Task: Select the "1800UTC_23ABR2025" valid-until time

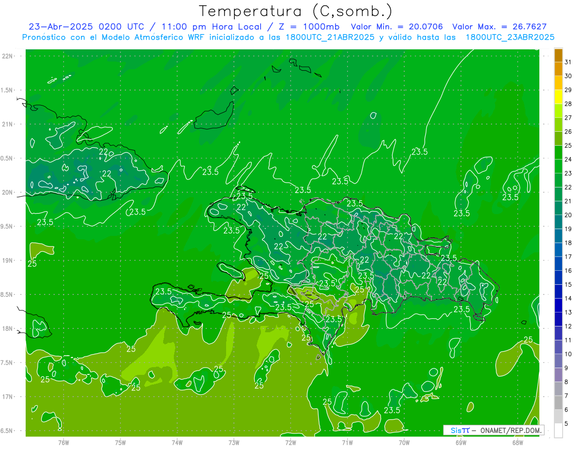Action: pyautogui.click(x=510, y=37)
